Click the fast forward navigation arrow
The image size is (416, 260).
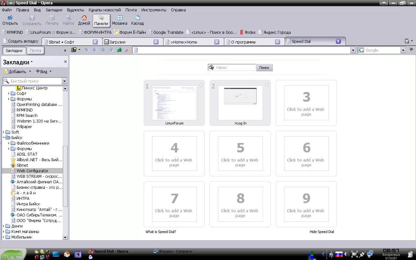(x=111, y=50)
